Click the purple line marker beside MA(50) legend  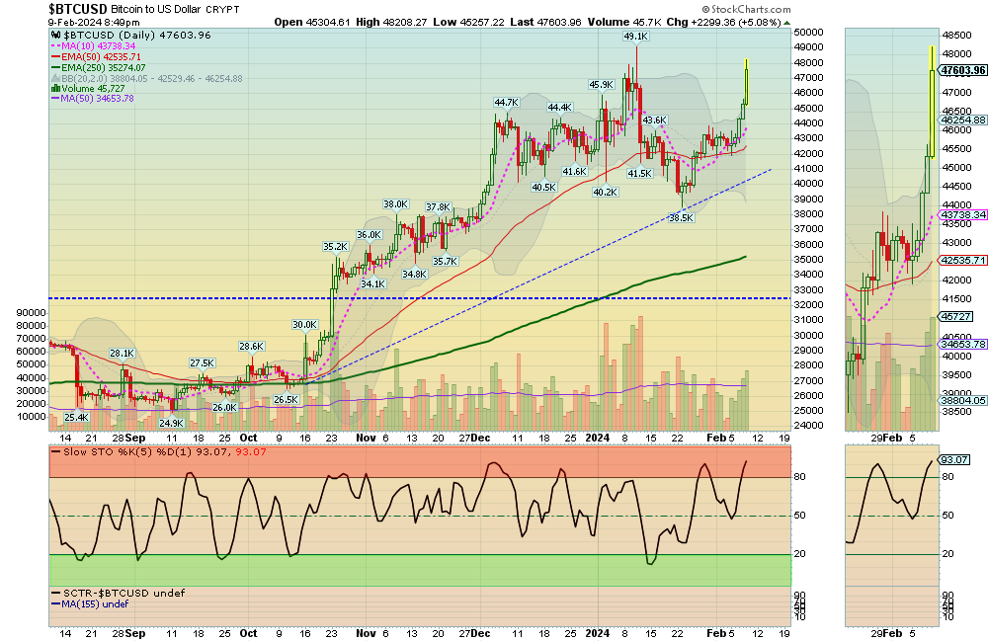(55, 99)
